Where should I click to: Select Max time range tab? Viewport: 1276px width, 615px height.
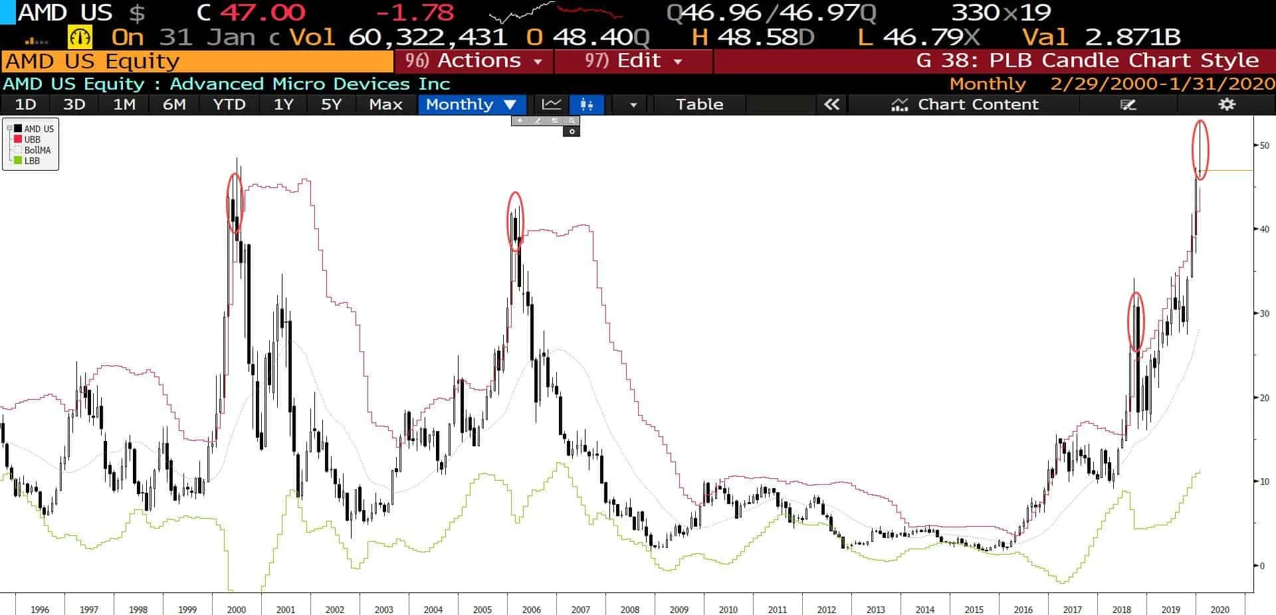(386, 104)
